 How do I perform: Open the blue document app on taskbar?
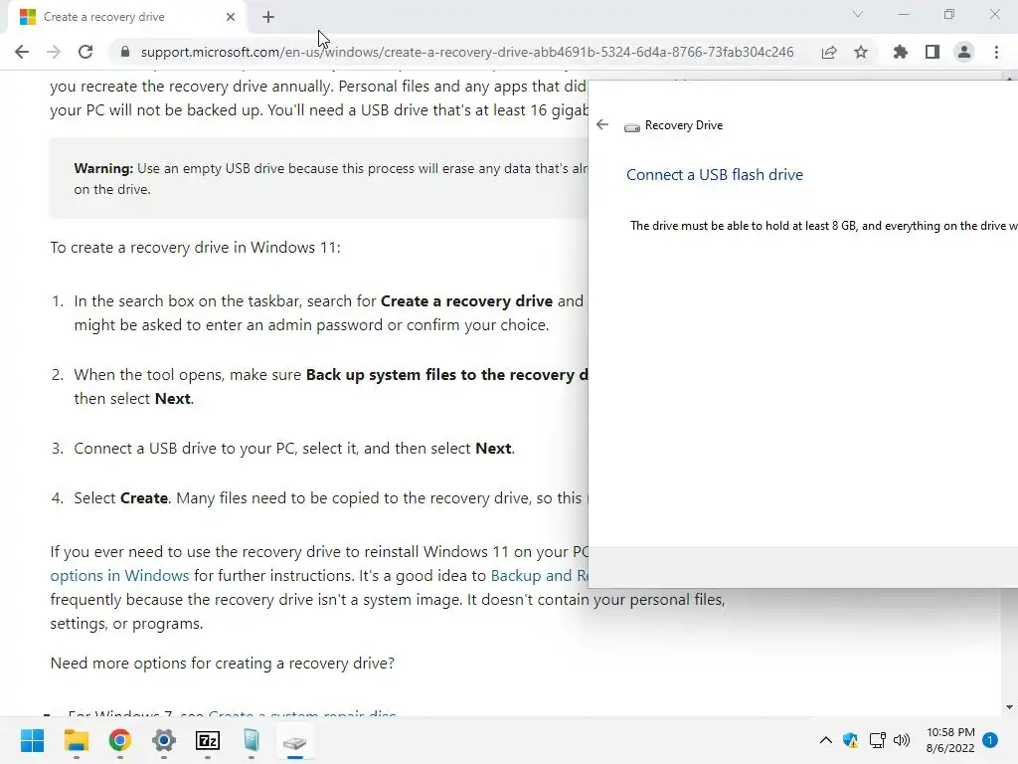252,740
